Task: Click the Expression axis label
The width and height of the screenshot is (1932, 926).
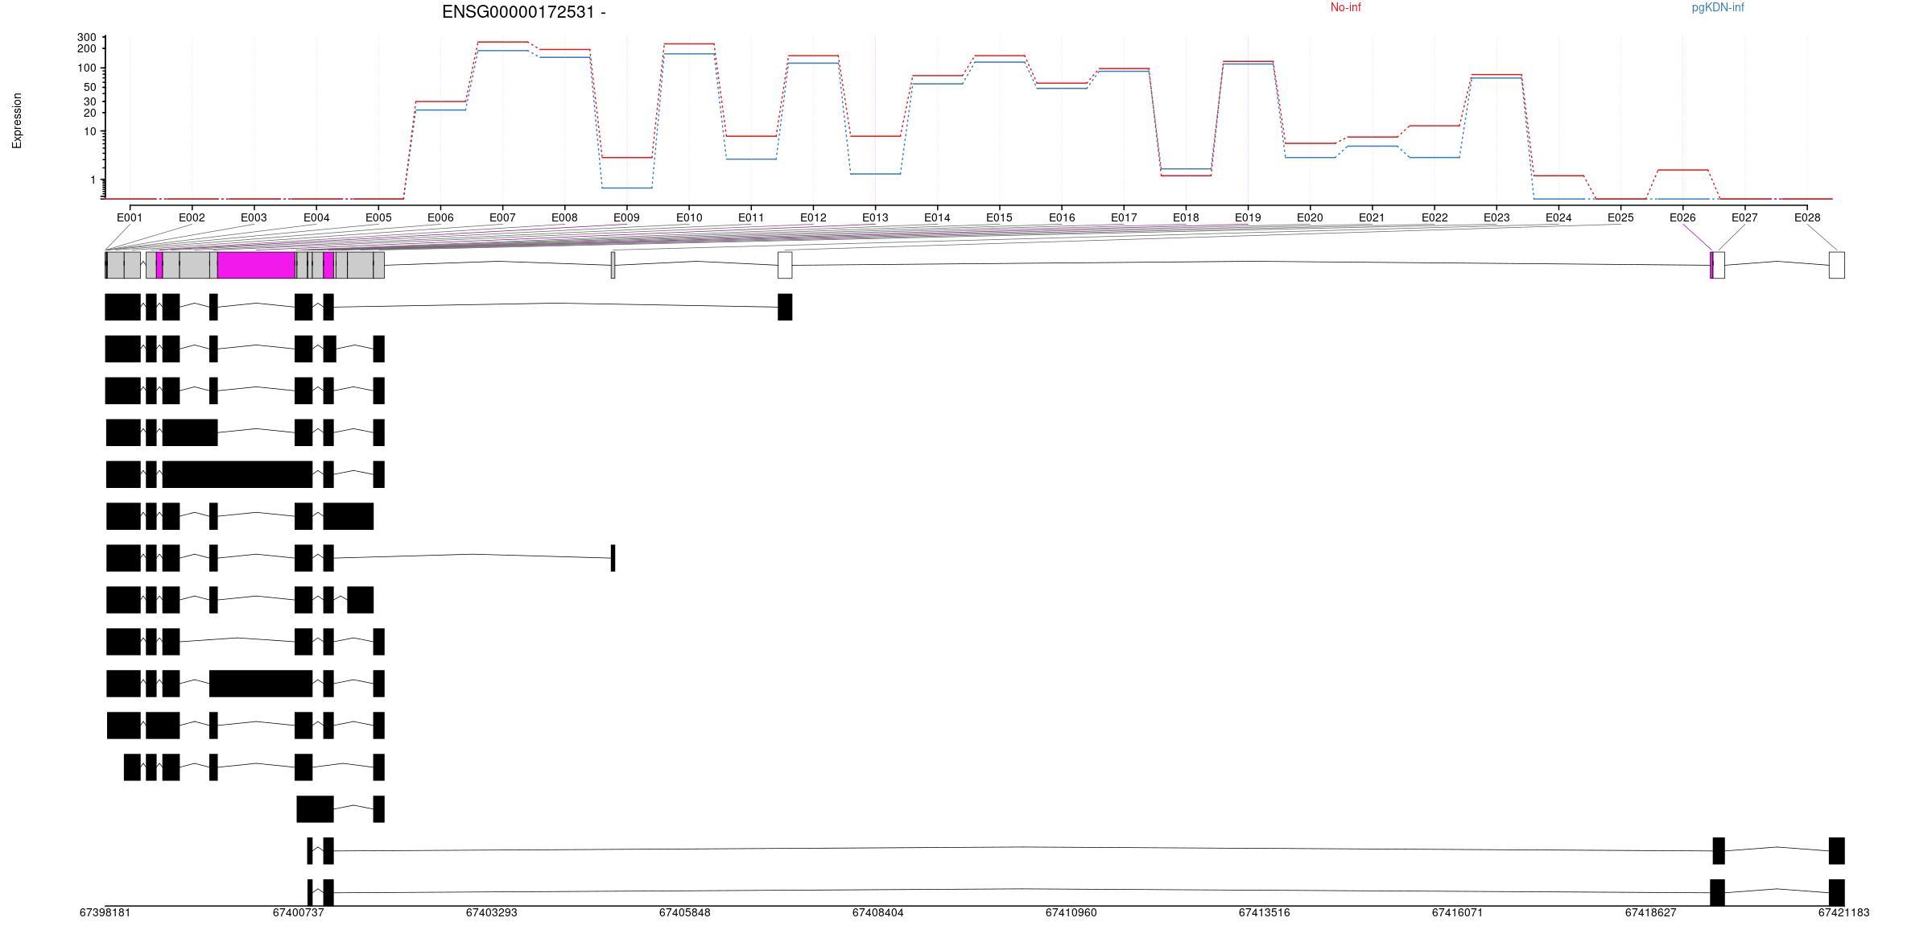Action: pos(17,121)
